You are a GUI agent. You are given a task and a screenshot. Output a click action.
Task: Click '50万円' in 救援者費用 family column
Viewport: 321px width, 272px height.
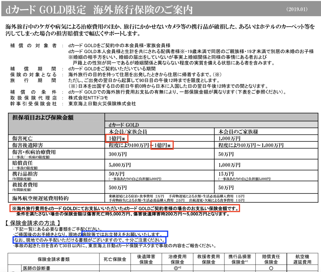[226, 187]
